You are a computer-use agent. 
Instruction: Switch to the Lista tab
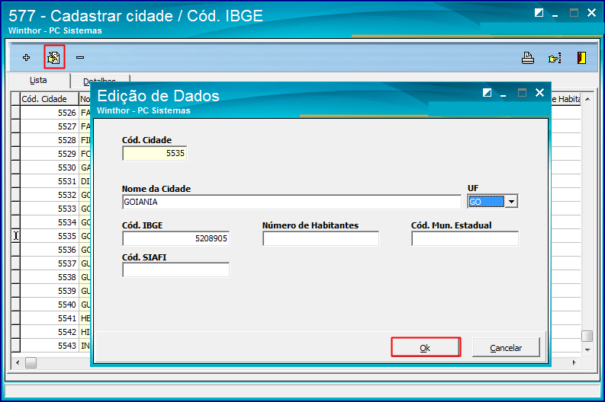tap(39, 81)
